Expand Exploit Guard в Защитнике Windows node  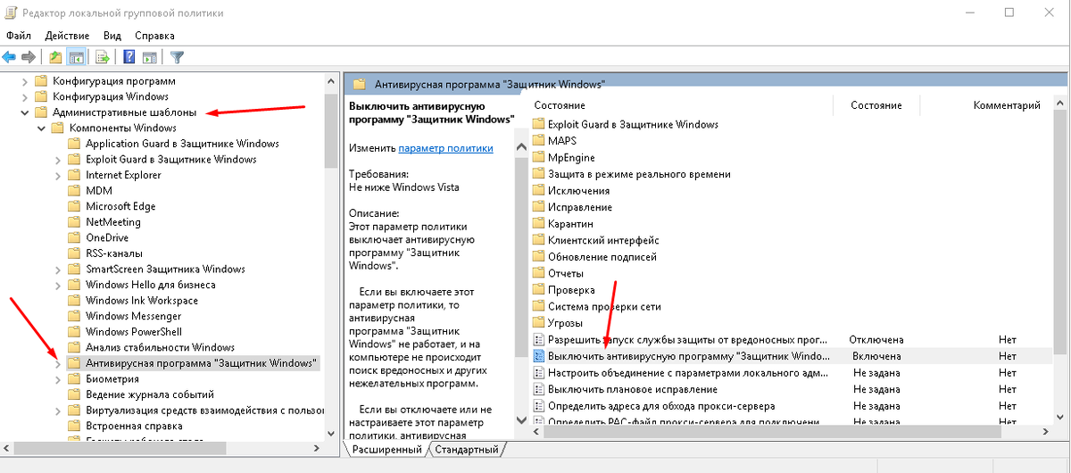tap(58, 160)
